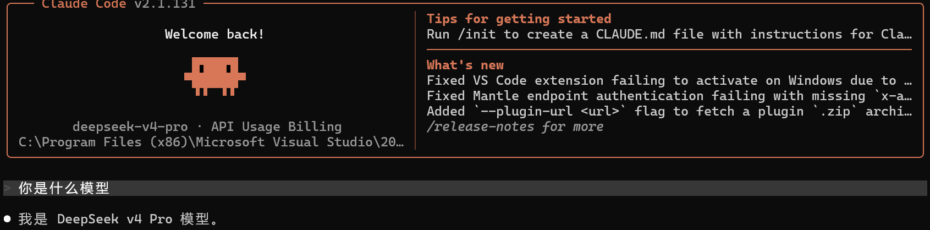Click the deepseek-v4-pro model name
The width and height of the screenshot is (930, 230).
pyautogui.click(x=130, y=127)
